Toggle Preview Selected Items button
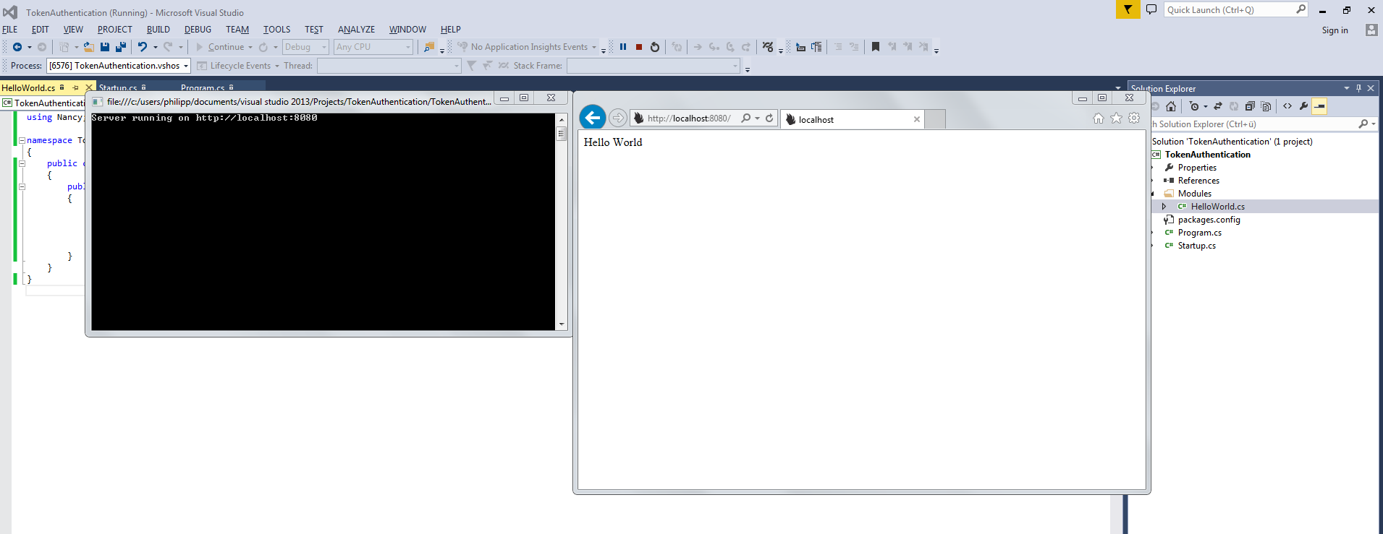1383x534 pixels. (x=1319, y=106)
